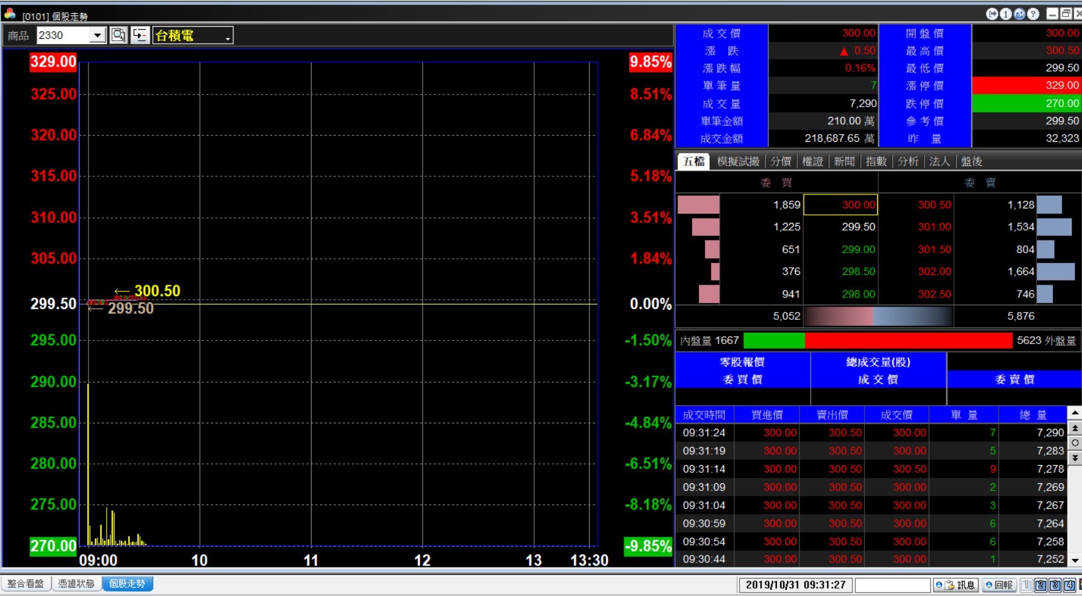Click the best ask price 300.50
The width and height of the screenshot is (1082, 596).
tap(934, 205)
